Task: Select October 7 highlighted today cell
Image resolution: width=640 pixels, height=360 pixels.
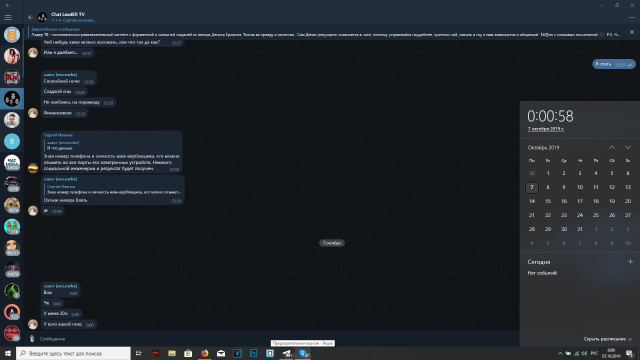Action: [x=532, y=187]
